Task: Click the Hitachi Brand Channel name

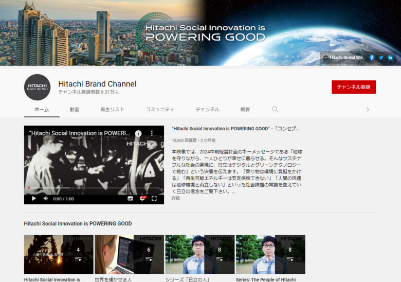Action: 97,84
